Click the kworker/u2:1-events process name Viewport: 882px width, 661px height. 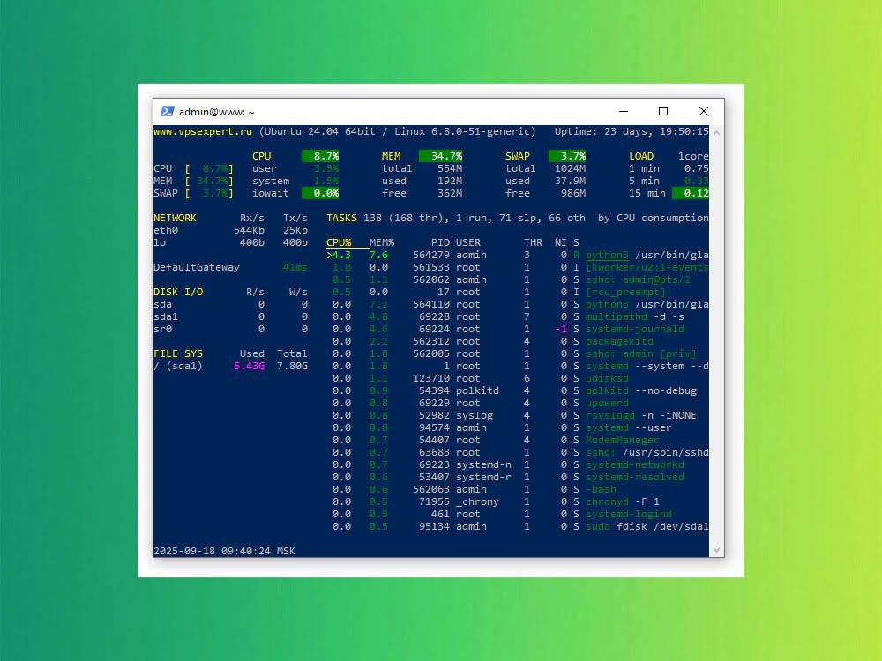click(647, 268)
